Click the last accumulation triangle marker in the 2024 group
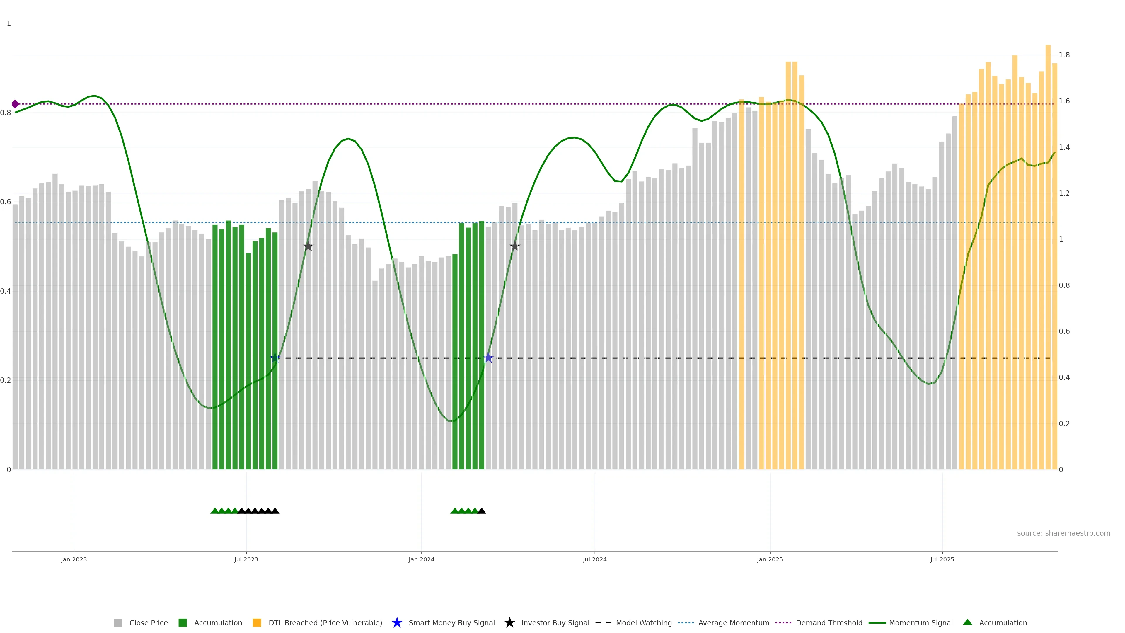1125x633 pixels. pos(482,511)
